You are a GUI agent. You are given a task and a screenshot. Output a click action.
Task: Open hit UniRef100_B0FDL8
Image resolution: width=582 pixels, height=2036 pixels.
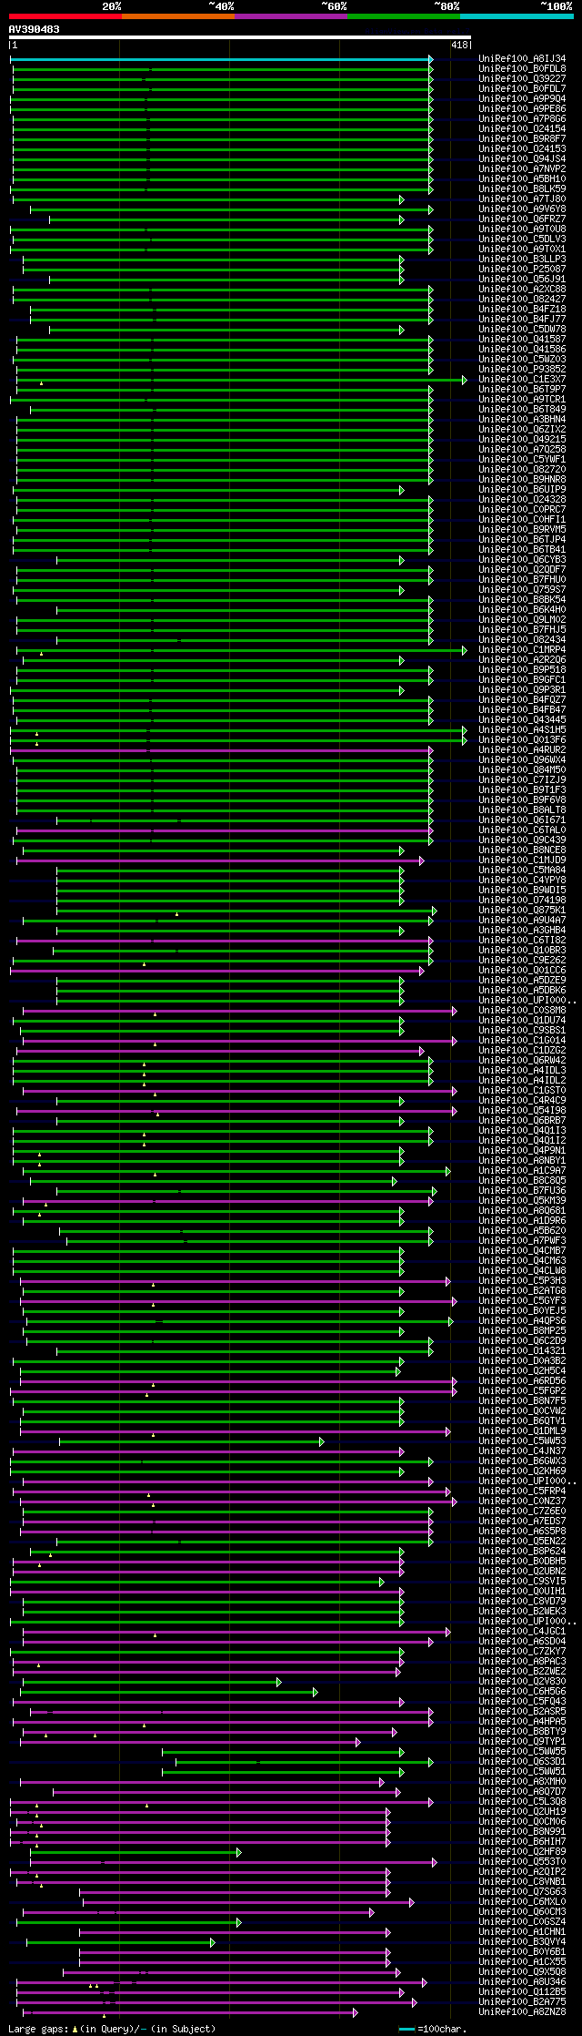pyautogui.click(x=522, y=68)
